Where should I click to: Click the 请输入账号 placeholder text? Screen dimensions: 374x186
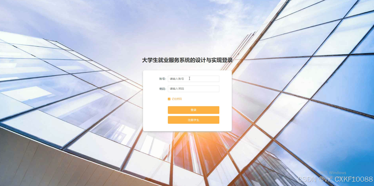[177, 79]
